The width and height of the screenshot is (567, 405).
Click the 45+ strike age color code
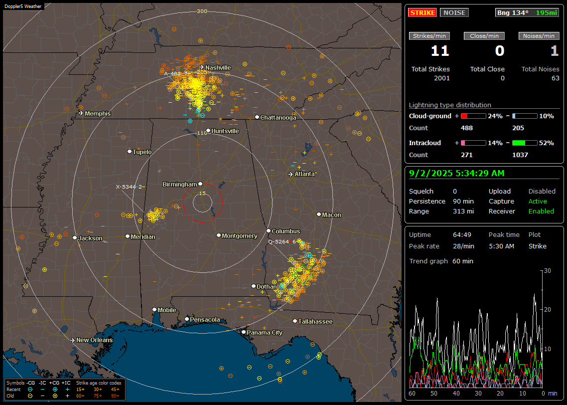coord(115,390)
